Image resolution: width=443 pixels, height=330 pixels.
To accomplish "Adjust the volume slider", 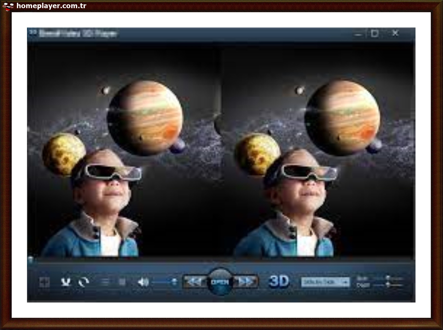I will tap(161, 282).
